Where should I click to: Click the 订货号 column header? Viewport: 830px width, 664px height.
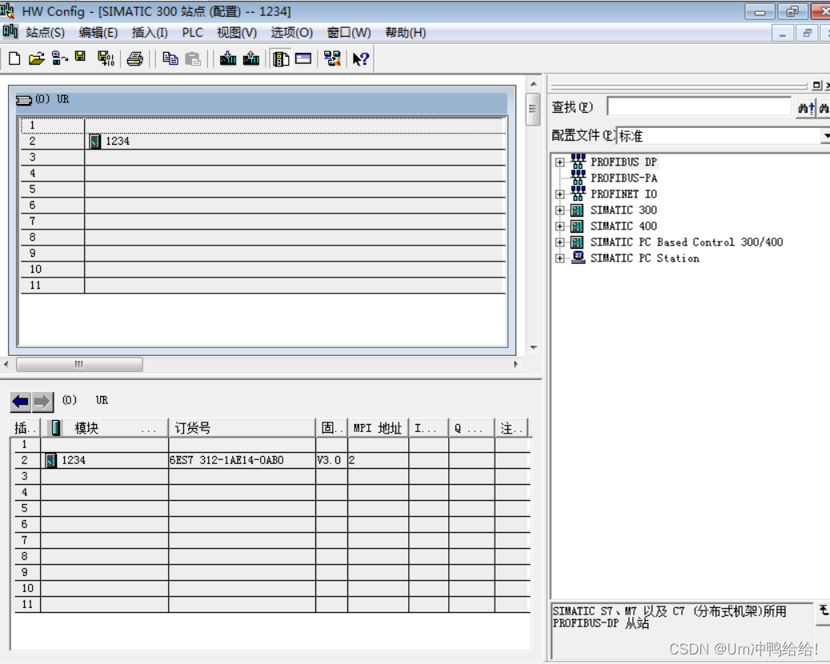click(x=242, y=428)
